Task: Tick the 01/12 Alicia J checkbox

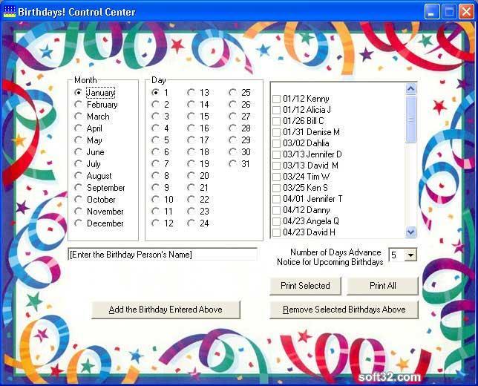Action: coord(277,110)
